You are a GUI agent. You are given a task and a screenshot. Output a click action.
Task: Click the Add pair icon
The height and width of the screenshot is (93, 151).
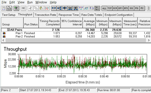[54, 8]
